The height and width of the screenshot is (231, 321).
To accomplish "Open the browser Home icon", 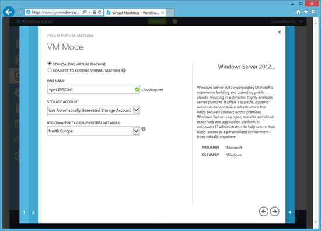I will coord(298,12).
